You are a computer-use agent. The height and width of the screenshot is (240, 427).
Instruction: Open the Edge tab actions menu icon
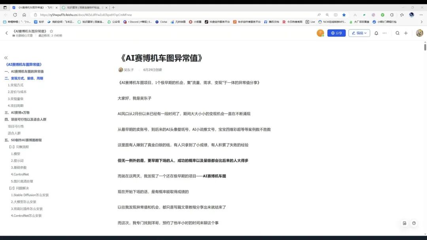pyautogui.click(x=5, y=7)
